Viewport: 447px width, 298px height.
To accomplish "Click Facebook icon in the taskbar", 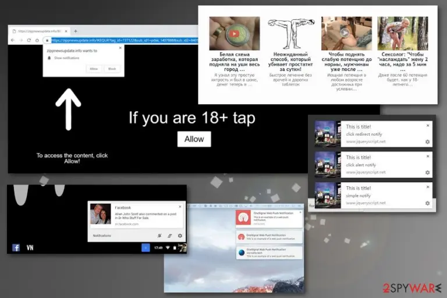I will (16, 247).
